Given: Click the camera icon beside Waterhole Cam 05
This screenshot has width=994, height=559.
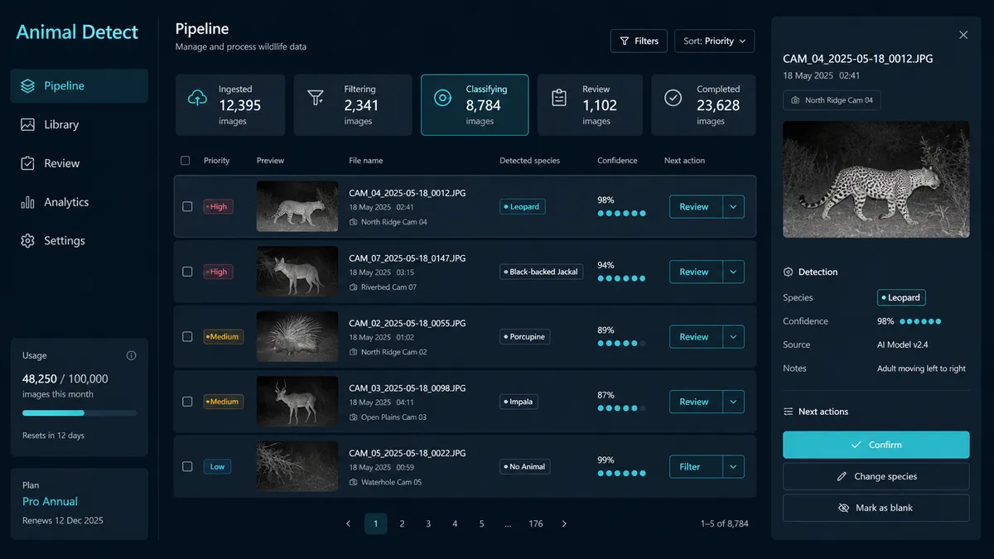Looking at the screenshot, I should 354,482.
